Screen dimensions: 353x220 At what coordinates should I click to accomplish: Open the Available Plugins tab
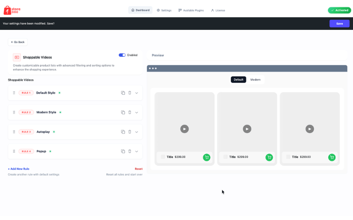pos(191,10)
